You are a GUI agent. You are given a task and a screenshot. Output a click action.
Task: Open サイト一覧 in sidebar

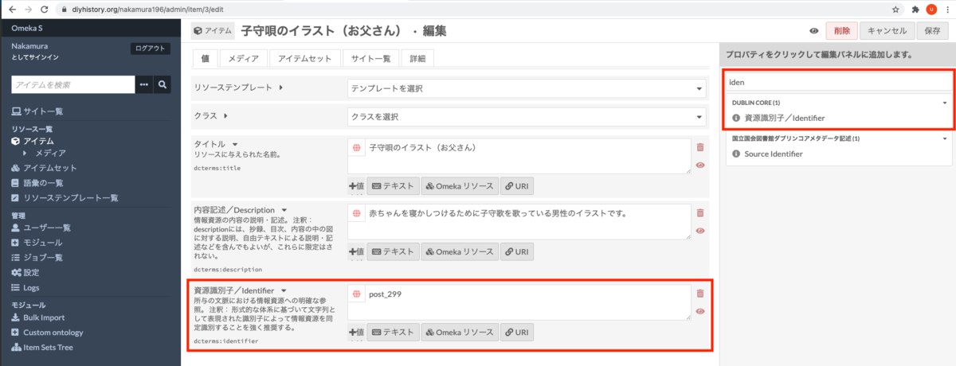[37, 111]
